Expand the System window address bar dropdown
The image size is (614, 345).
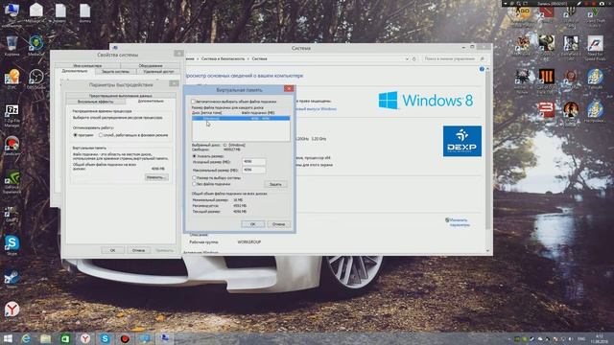(x=407, y=59)
